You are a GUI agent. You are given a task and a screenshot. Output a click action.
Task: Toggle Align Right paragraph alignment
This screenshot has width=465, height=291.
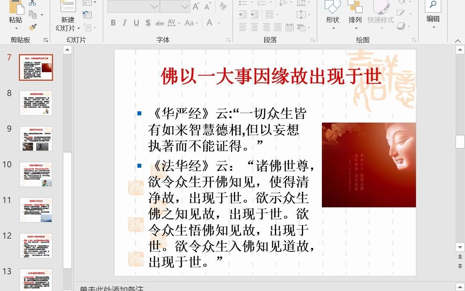(x=266, y=27)
